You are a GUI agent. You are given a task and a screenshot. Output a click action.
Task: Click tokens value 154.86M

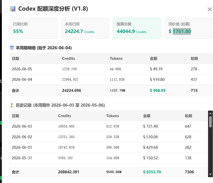tap(113, 158)
